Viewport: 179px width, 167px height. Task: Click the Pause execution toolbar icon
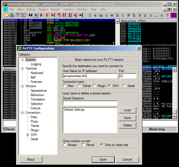(47, 15)
